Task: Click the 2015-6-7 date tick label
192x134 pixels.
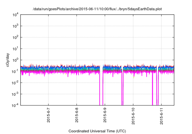Action: tap(49, 115)
